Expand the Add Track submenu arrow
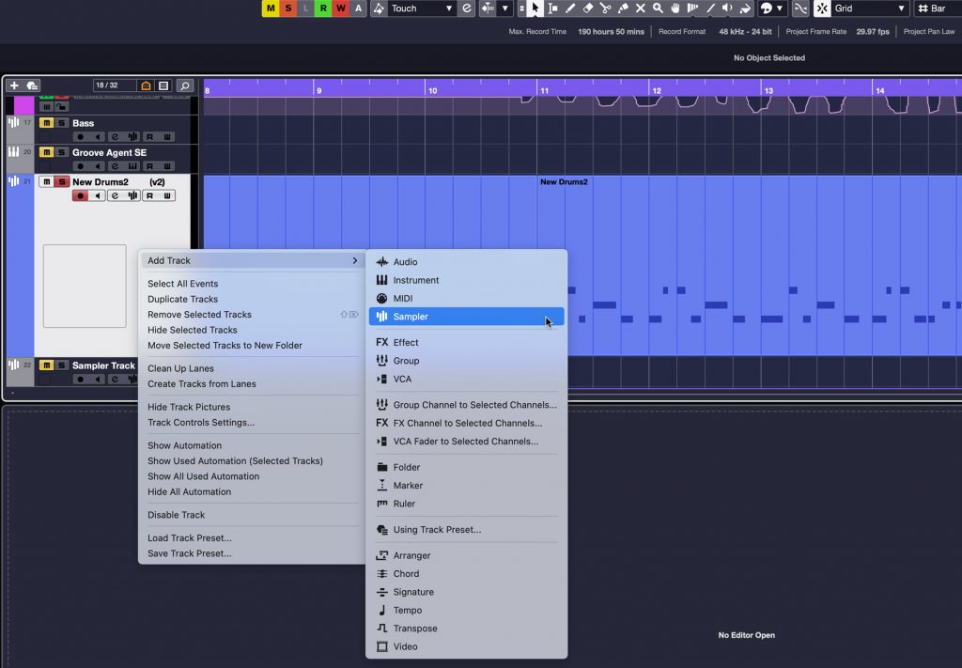Image resolution: width=962 pixels, height=668 pixels. (x=355, y=260)
